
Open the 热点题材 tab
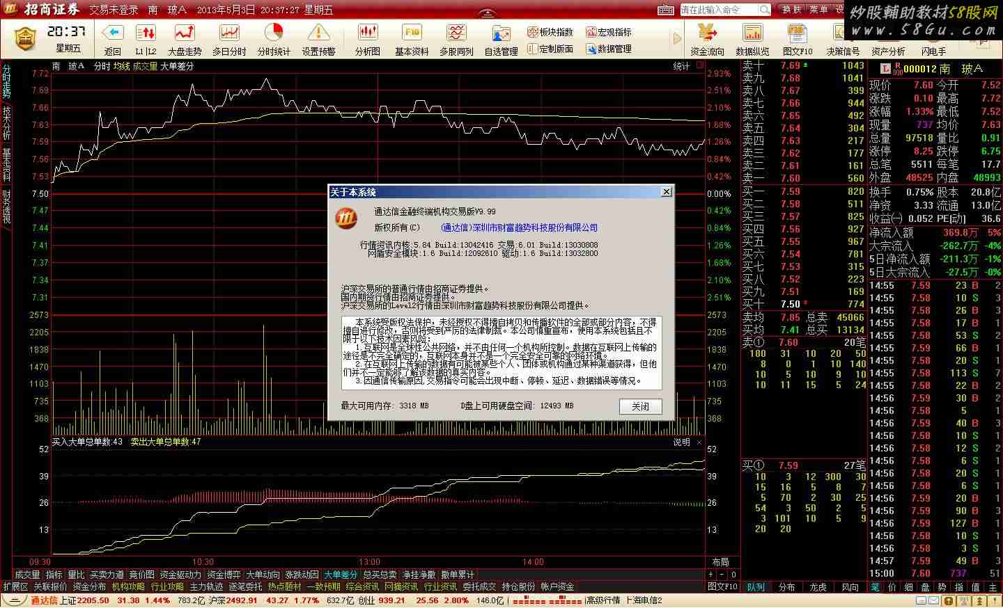[285, 586]
